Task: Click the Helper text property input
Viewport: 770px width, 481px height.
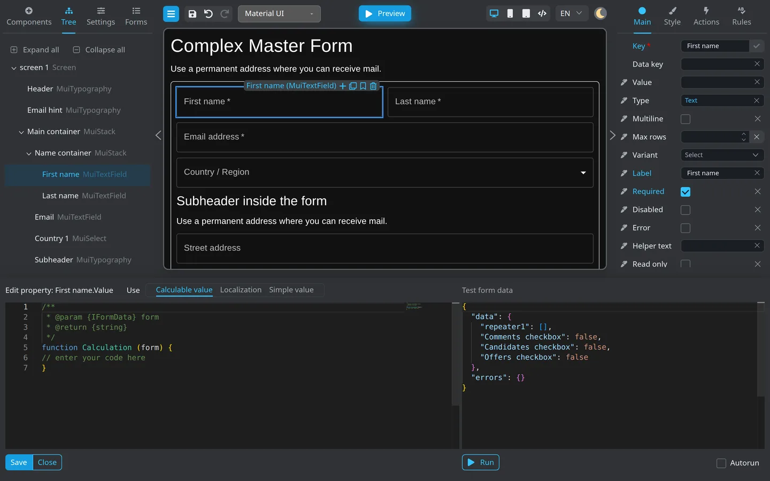Action: pyautogui.click(x=717, y=246)
